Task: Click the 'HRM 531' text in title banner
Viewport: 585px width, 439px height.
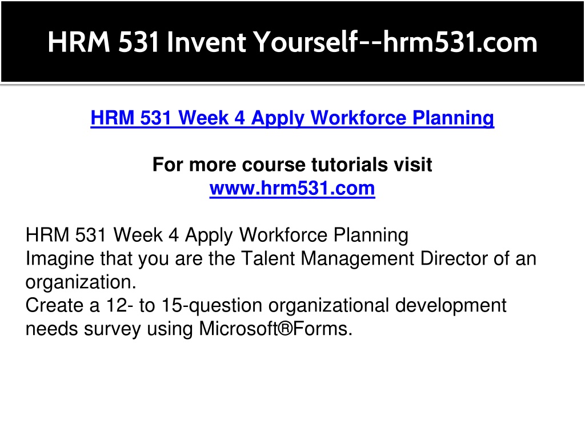Action: click(x=104, y=42)
